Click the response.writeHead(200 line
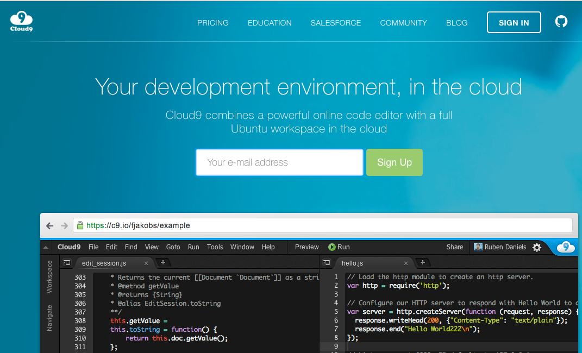Viewport: 582px width, 353px height. pyautogui.click(x=461, y=320)
